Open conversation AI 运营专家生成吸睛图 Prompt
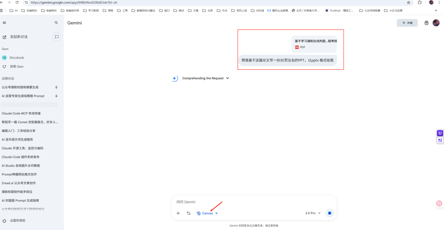Screen dimensions: 444x230 point(23,96)
